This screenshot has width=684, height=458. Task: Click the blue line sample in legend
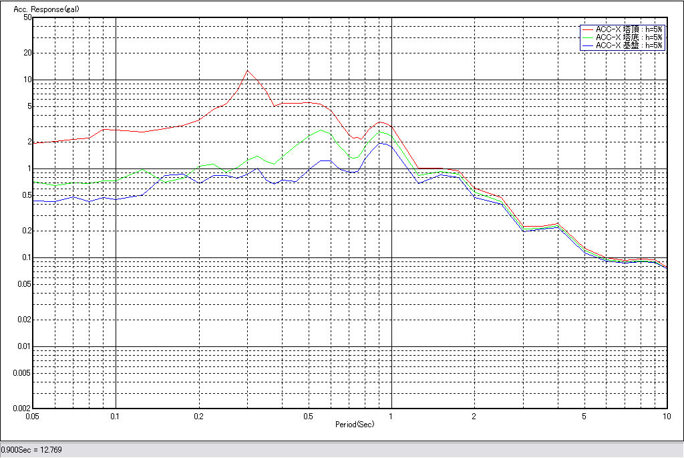[x=587, y=45]
